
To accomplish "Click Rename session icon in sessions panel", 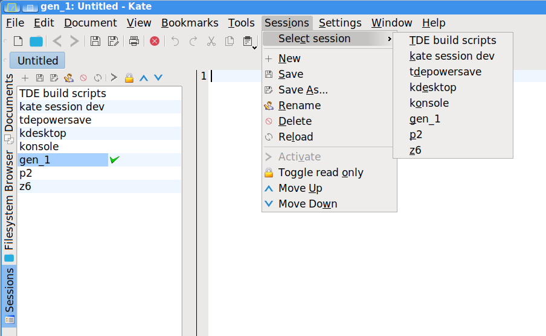I will (x=69, y=78).
